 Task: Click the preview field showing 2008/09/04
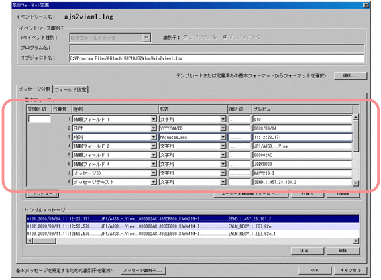click(x=303, y=128)
